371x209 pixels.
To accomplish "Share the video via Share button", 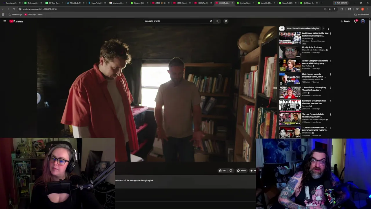I will [x=241, y=171].
